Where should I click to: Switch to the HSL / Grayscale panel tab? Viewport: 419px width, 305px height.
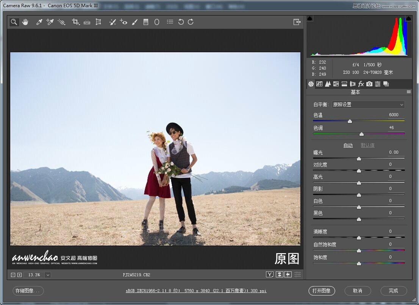tap(336, 84)
